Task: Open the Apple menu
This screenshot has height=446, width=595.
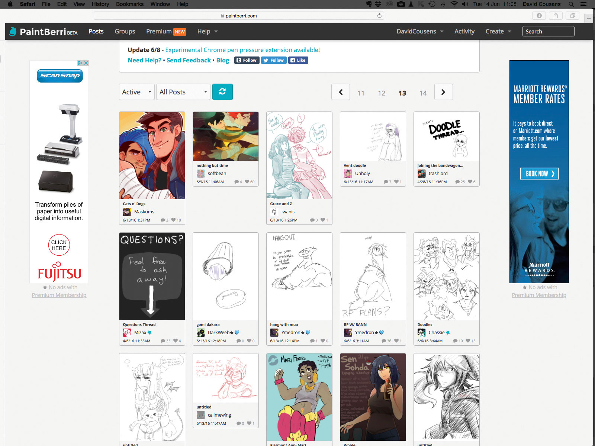Action: [10, 4]
